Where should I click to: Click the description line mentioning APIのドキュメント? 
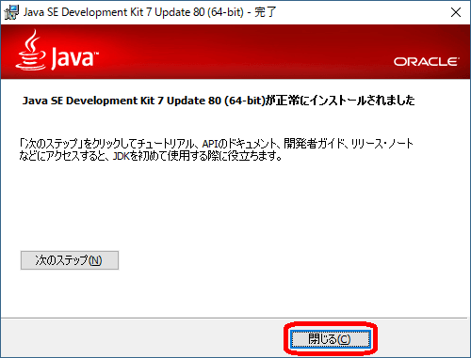(x=217, y=144)
